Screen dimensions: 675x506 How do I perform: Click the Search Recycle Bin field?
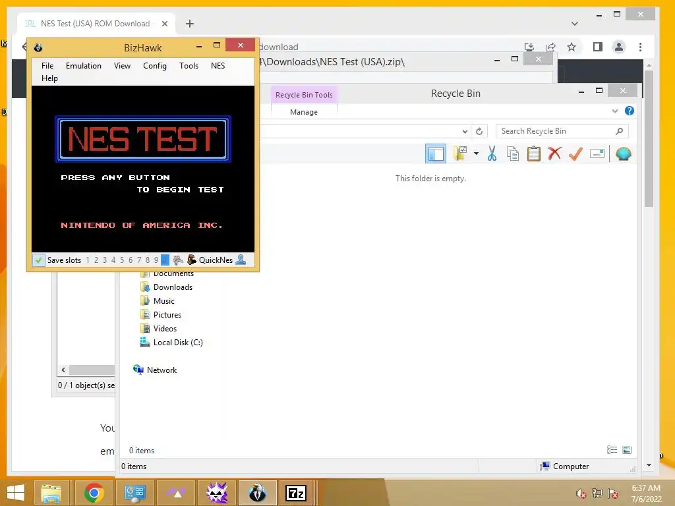[x=562, y=131]
